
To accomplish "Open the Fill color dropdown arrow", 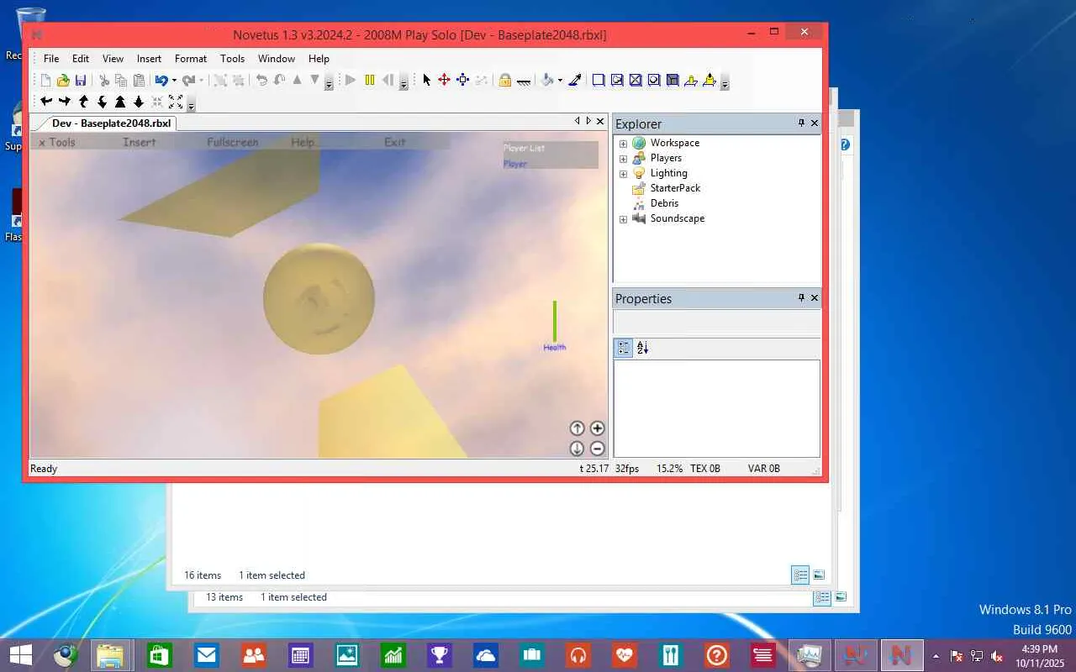I will (559, 81).
